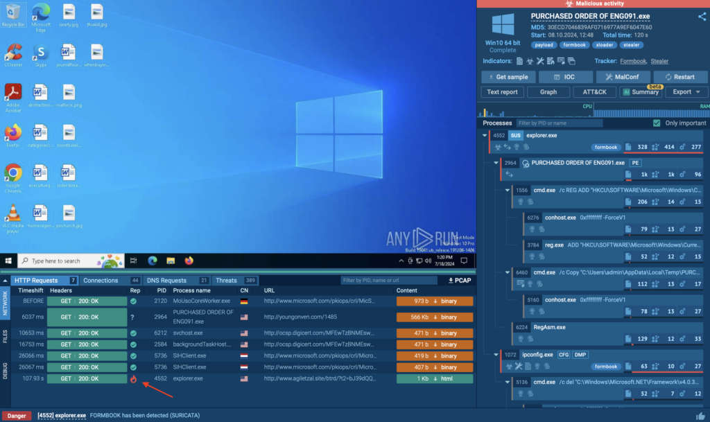Show hidden icons in VM system tray
Image resolution: width=710 pixels, height=422 pixels.
pos(401,261)
